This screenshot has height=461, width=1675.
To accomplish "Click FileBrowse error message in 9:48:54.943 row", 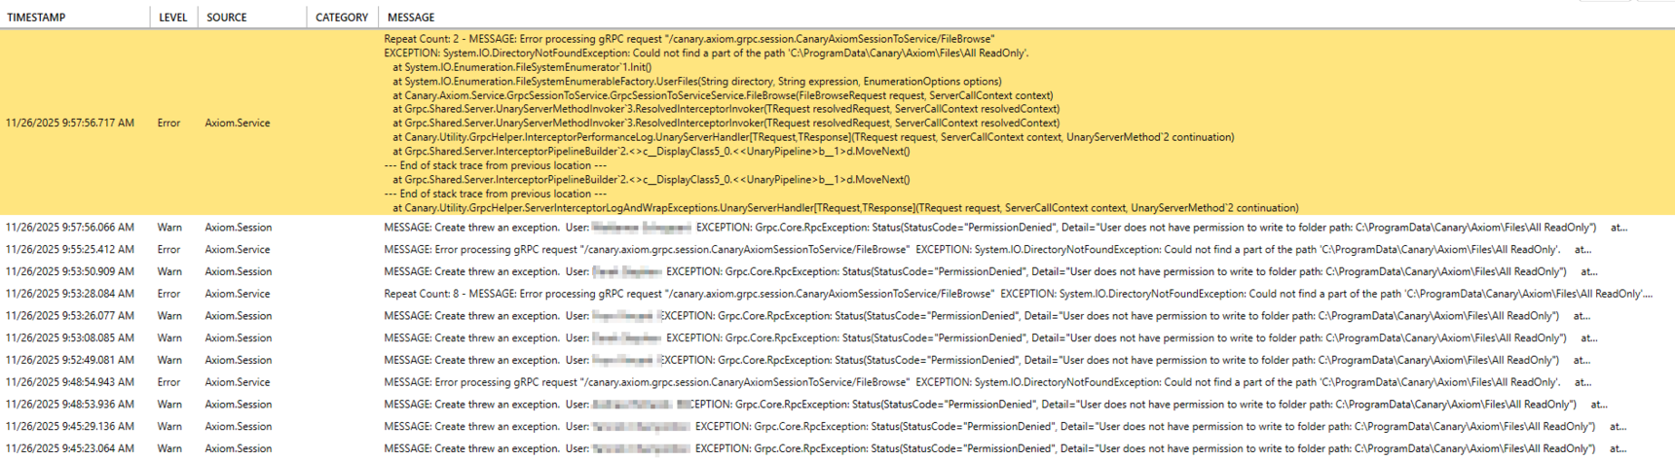I will pos(987,382).
